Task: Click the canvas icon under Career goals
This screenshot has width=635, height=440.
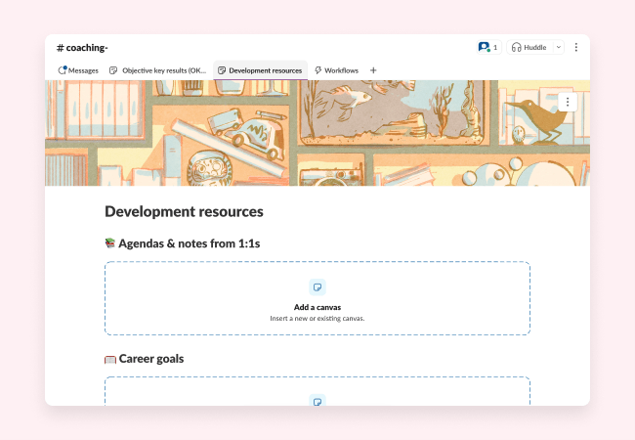Action: [x=317, y=400]
